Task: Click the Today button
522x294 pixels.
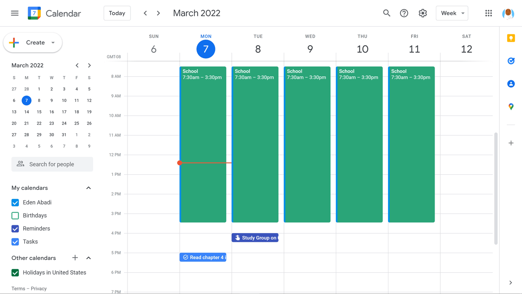Action: (x=117, y=13)
